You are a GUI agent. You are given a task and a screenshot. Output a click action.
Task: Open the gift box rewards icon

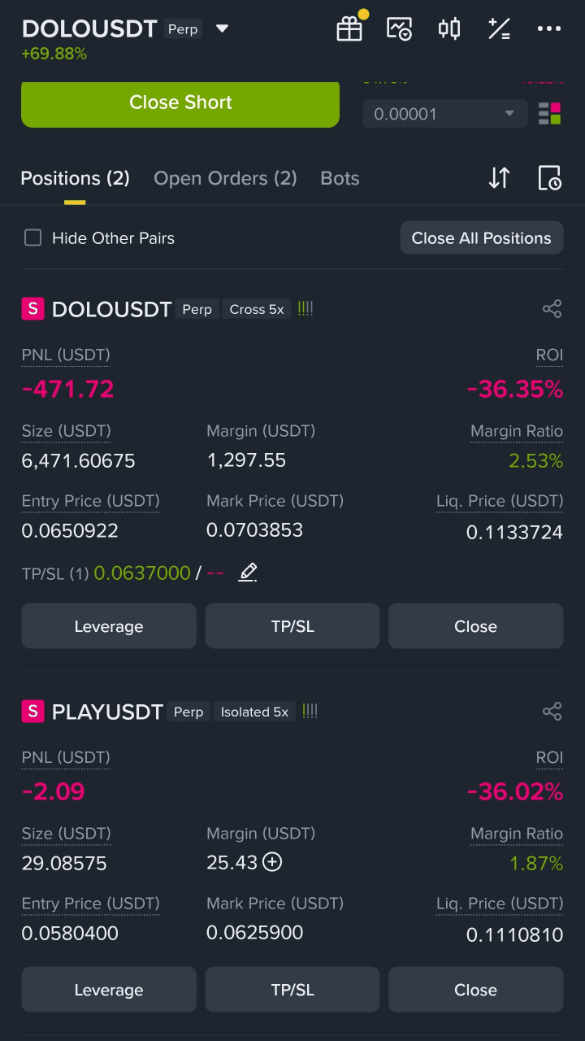[349, 29]
